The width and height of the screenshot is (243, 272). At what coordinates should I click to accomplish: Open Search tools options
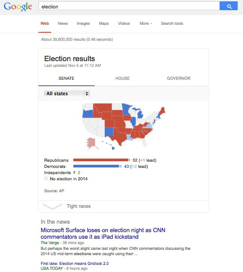(172, 23)
